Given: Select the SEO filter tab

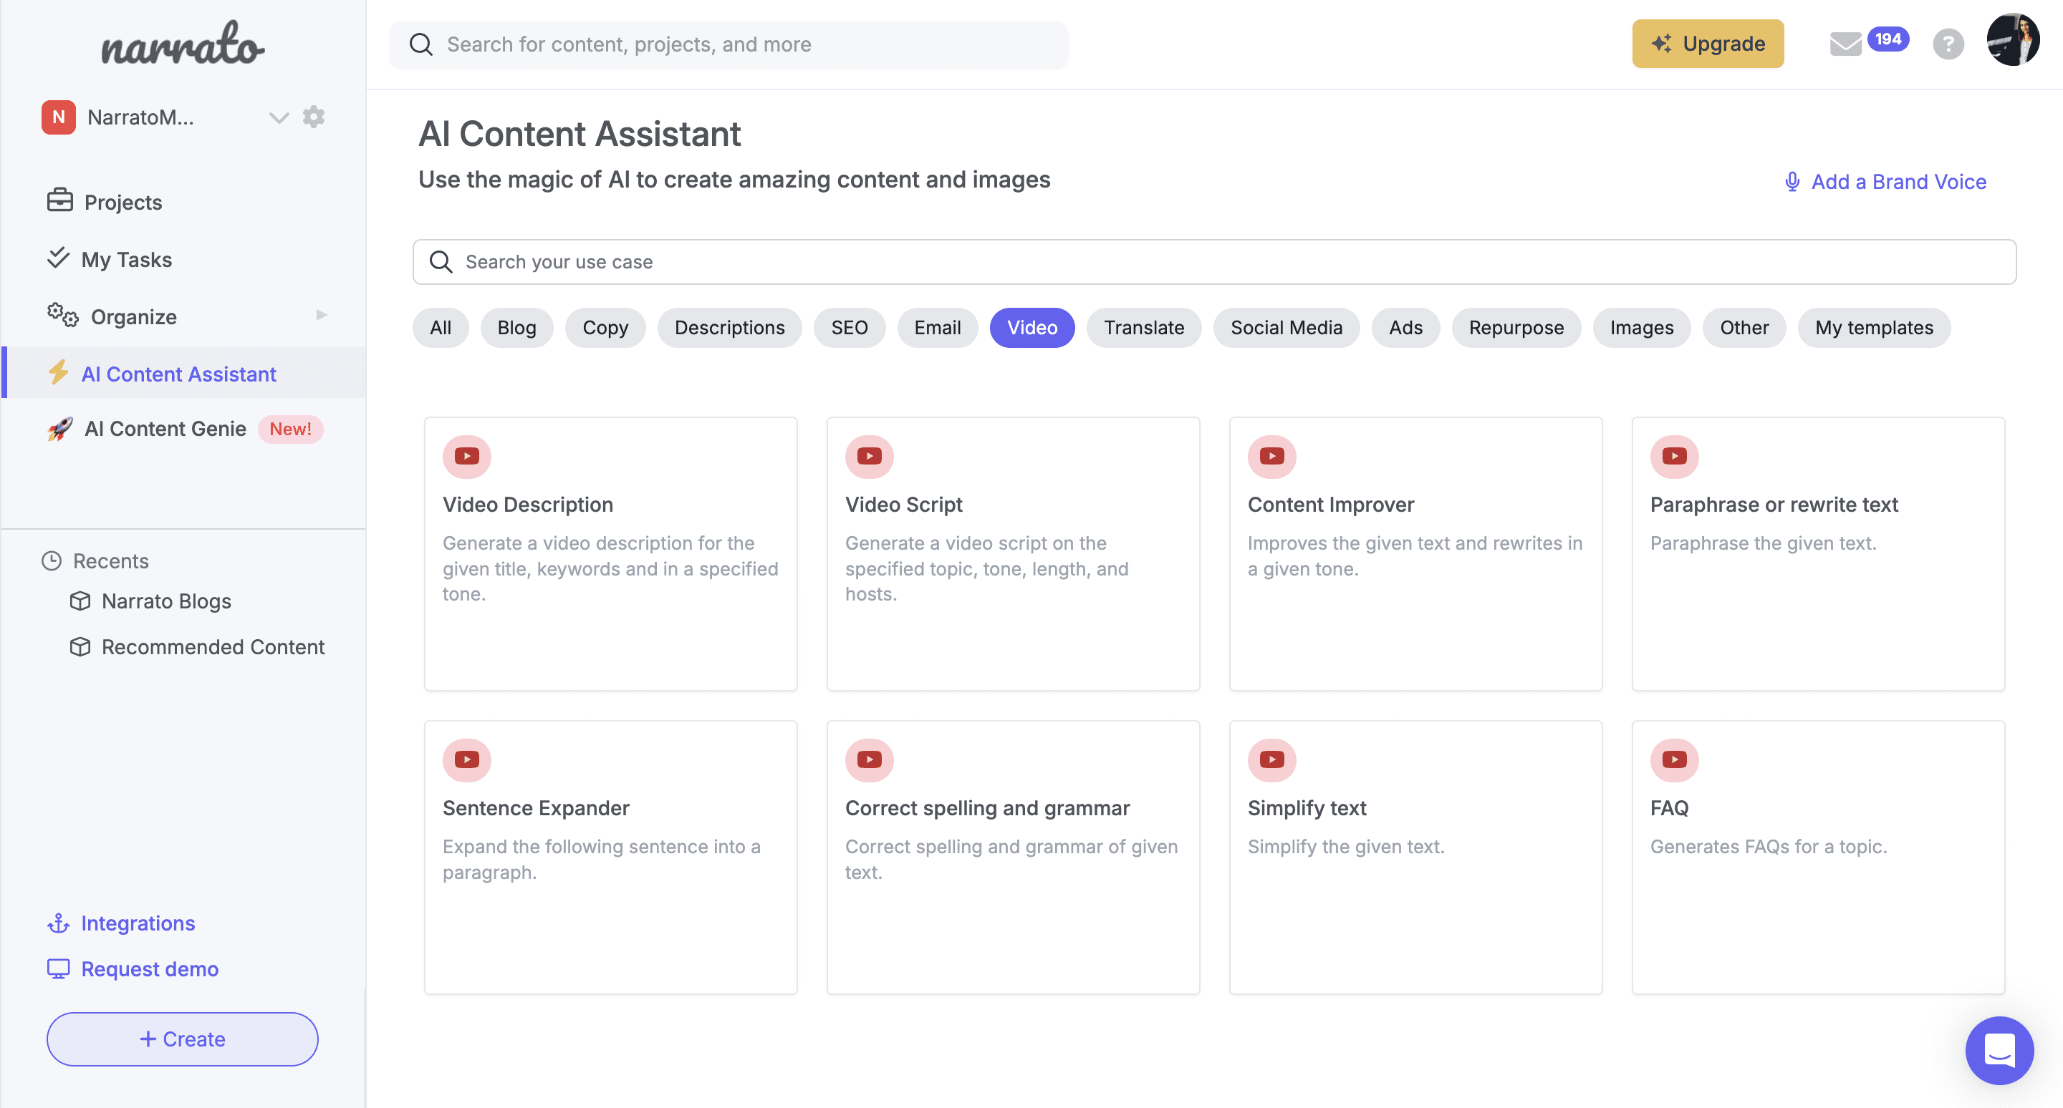Looking at the screenshot, I should pos(849,327).
